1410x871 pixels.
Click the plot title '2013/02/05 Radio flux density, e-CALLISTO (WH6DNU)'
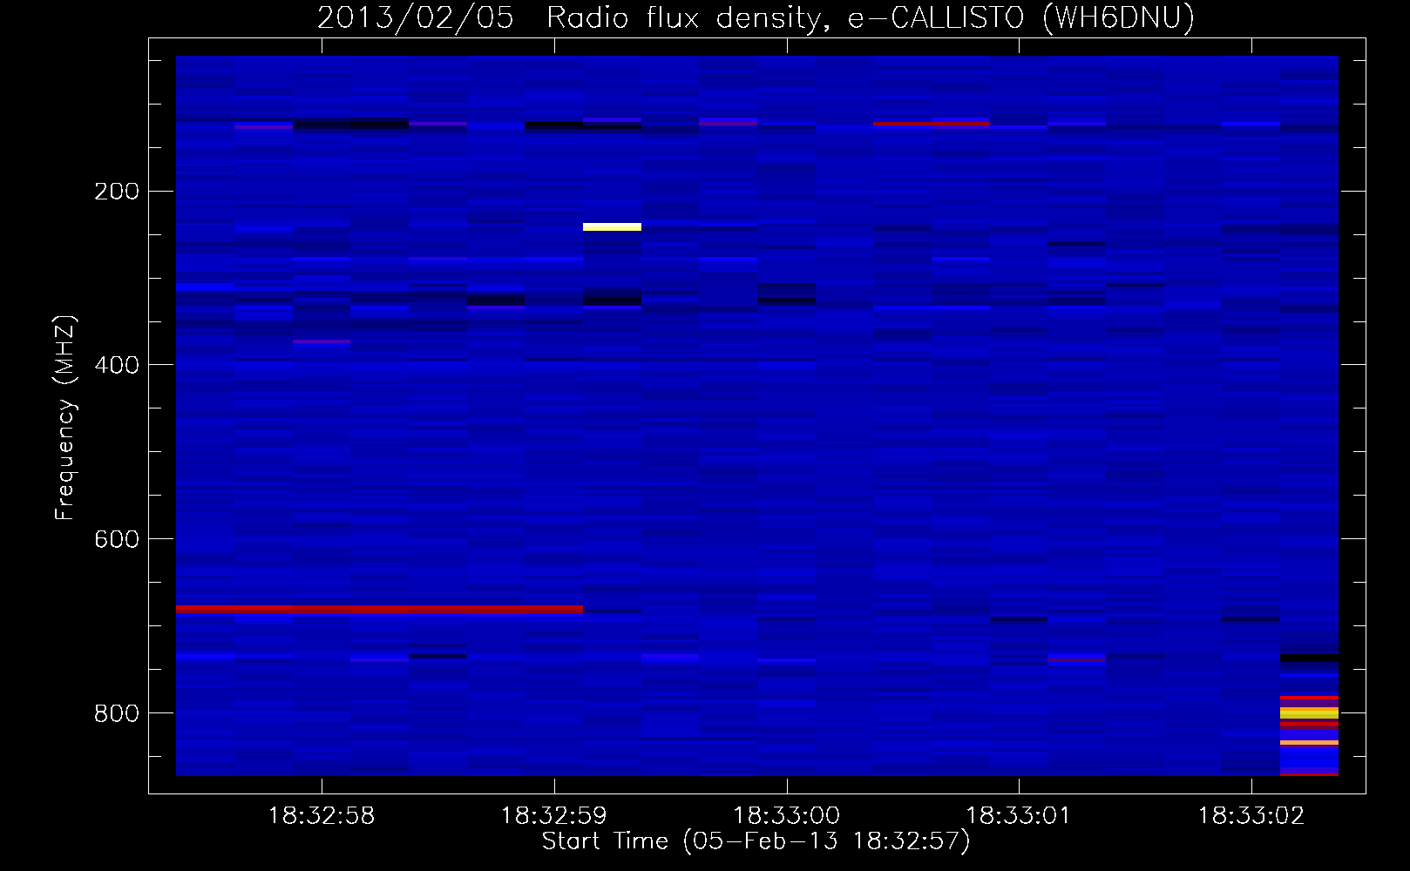click(x=756, y=17)
